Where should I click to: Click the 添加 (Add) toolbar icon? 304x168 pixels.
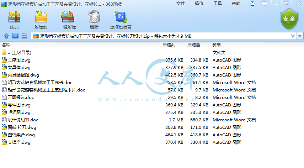tap(14, 17)
